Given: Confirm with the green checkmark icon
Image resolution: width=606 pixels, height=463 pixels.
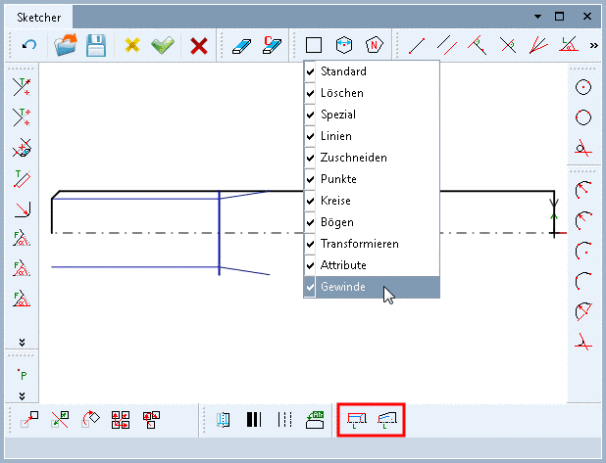Looking at the screenshot, I should (x=163, y=45).
